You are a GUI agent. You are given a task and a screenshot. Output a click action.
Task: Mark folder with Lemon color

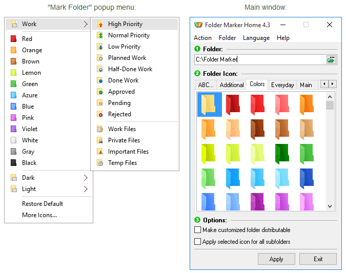pos(48,73)
